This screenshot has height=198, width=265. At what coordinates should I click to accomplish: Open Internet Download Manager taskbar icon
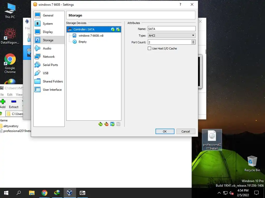57,193
